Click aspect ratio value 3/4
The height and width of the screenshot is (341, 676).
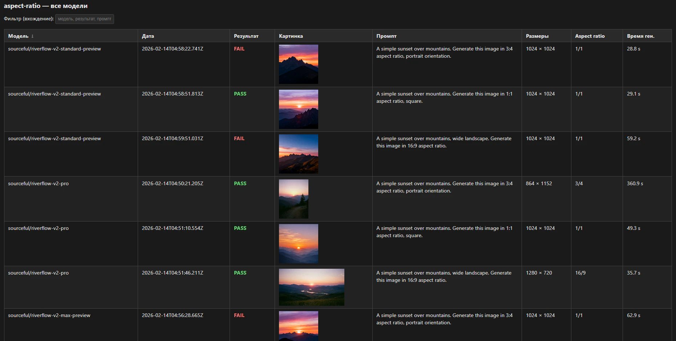click(x=579, y=183)
